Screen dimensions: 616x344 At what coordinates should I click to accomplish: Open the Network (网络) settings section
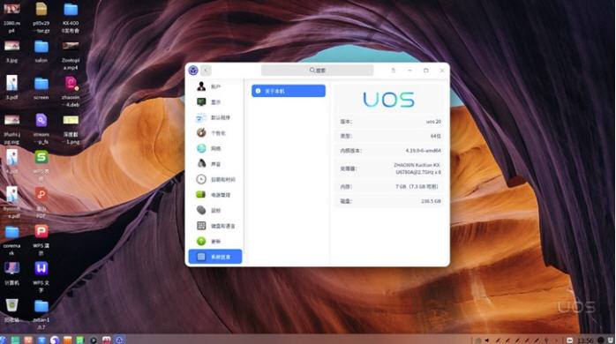[215, 148]
